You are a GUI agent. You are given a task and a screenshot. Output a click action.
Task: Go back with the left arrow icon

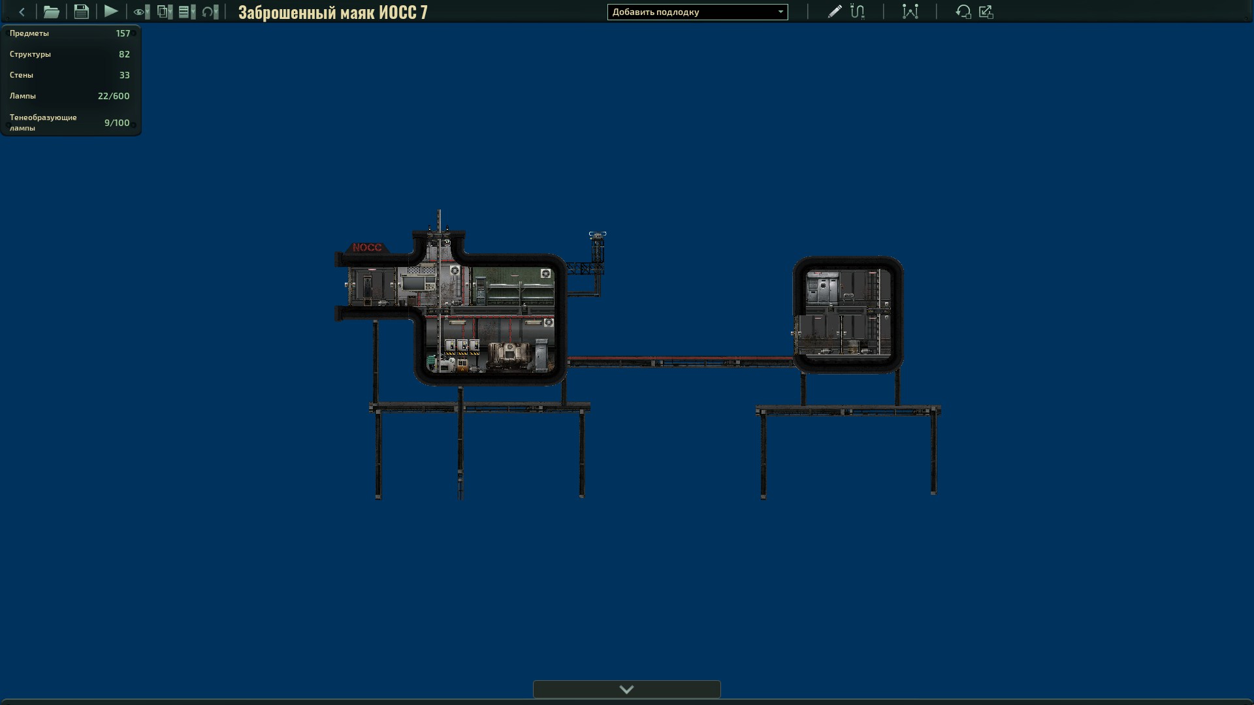[x=22, y=12]
